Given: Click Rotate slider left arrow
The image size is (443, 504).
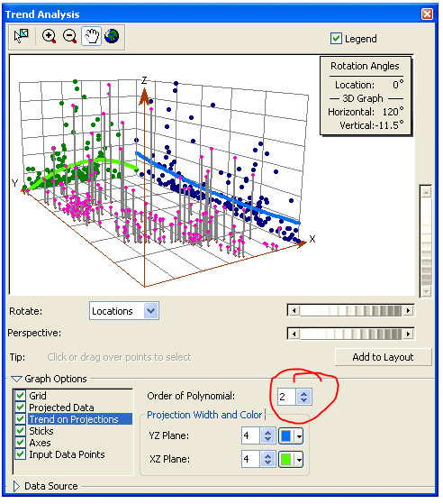Looking at the screenshot, I should click(294, 311).
